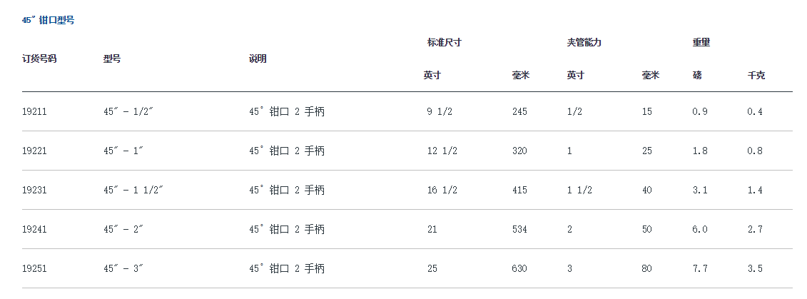Click the description in the 19241 row
Image resolution: width=807 pixels, height=299 pixels.
pos(286,229)
